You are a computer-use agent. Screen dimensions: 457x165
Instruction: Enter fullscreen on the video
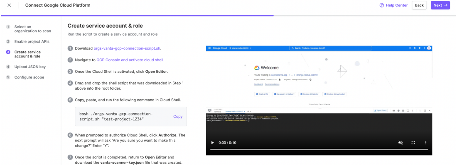413,143
